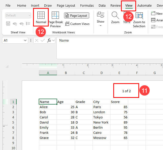Select the Grade header cell
This screenshot has height=150, width=163.
point(84,102)
